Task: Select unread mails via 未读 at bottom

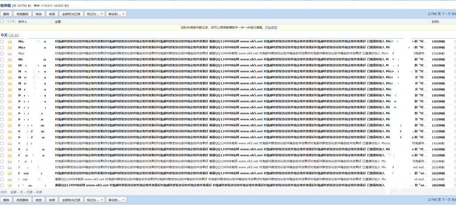Action: tap(39, 192)
